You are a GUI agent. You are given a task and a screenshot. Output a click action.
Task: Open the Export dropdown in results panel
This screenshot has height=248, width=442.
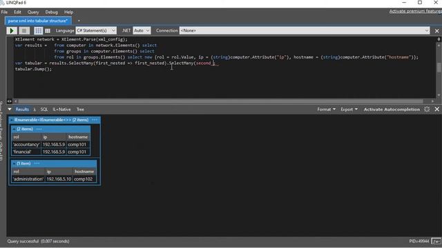pyautogui.click(x=349, y=110)
